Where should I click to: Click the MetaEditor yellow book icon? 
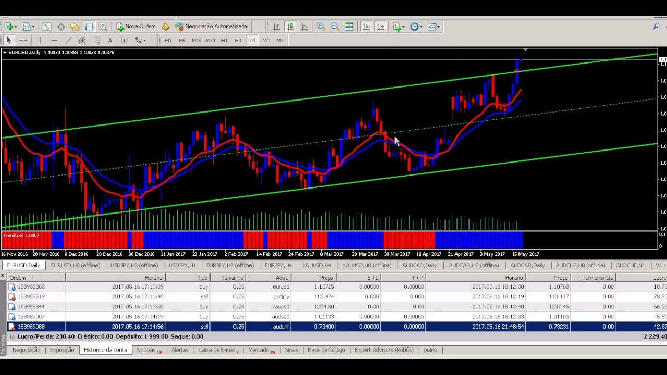[166, 27]
